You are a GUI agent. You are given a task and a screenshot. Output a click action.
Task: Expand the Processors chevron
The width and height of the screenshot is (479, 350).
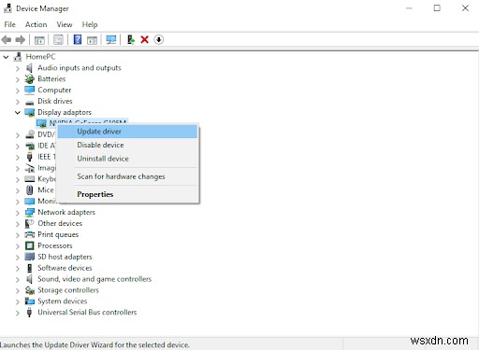pyautogui.click(x=18, y=246)
